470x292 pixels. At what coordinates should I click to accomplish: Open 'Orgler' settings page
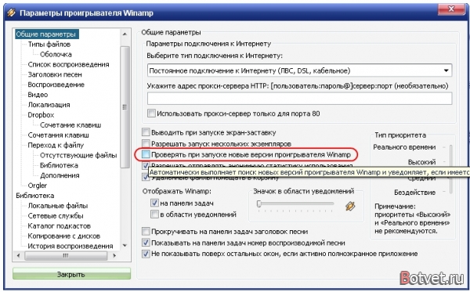(x=37, y=186)
